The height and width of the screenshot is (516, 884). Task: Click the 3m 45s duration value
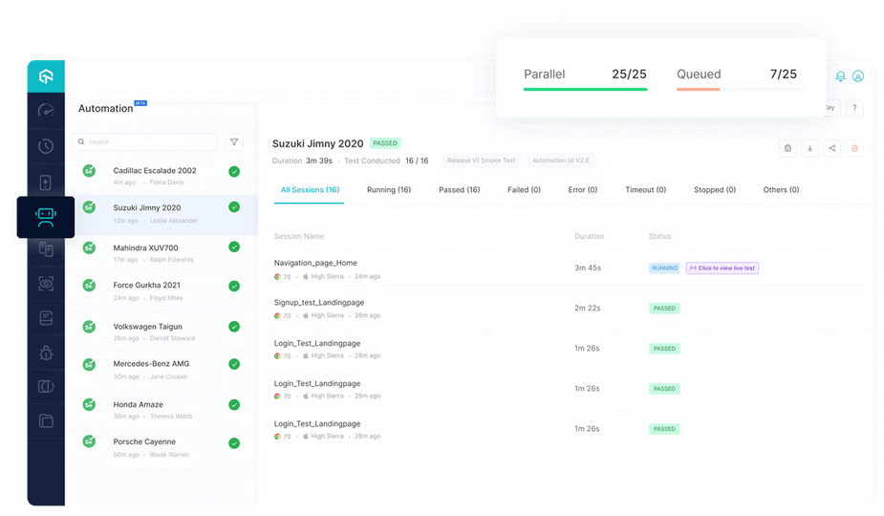point(588,268)
